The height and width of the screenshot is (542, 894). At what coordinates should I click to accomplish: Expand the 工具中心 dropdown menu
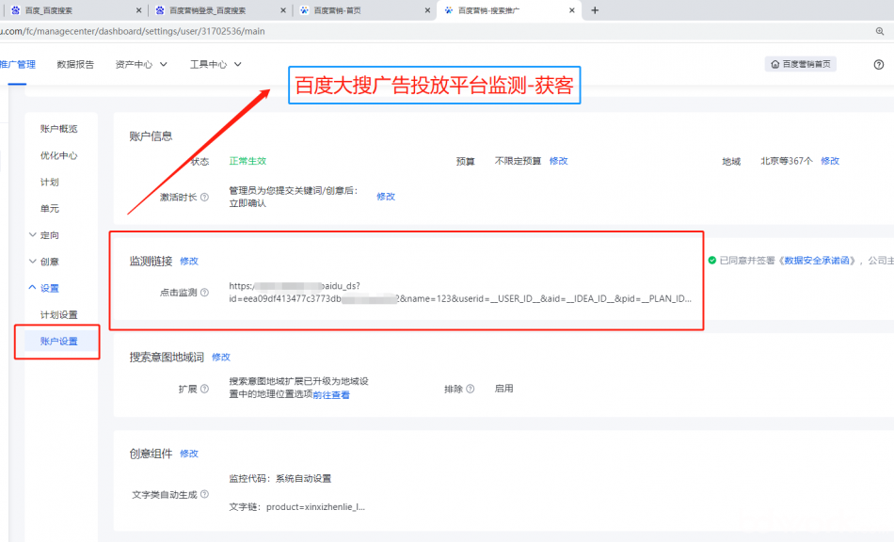216,64
